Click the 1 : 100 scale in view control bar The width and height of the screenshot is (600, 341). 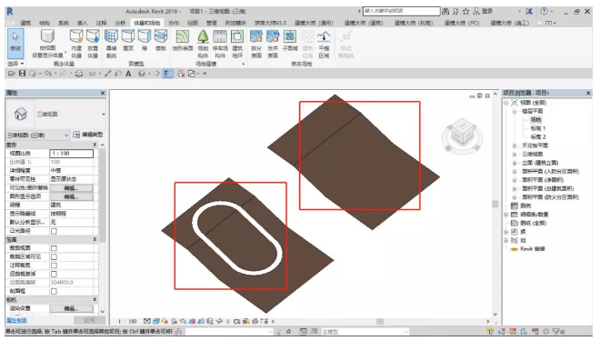(127, 322)
